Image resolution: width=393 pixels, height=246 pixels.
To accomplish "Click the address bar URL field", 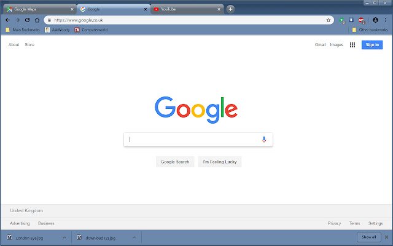I will (188, 20).
